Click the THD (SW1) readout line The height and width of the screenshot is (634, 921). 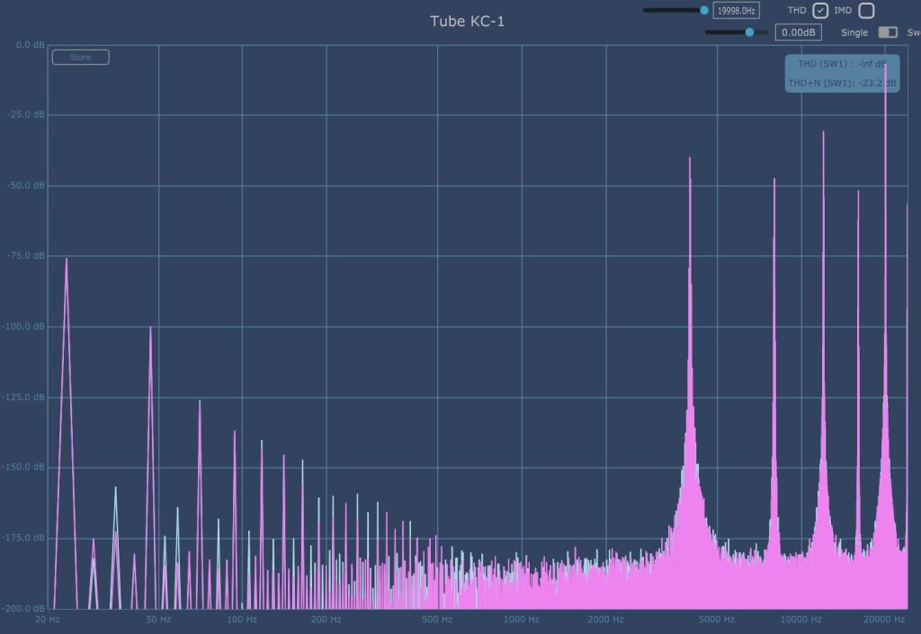[842, 64]
